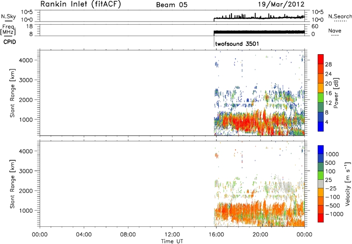The width and height of the screenshot is (352, 244).
Task: Click the "N.Search" axis label
Action: point(340,16)
